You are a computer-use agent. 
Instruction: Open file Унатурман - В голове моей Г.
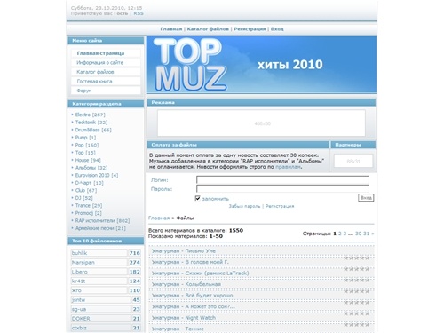point(190,262)
